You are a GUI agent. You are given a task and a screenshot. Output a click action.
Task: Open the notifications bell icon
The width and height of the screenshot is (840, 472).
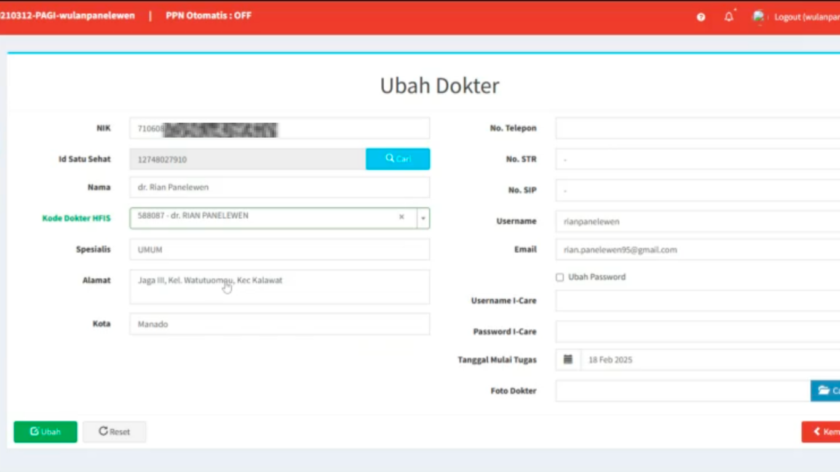click(729, 17)
